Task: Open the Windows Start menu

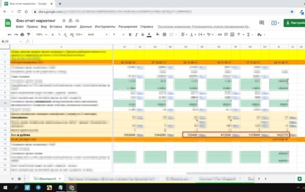Action: pyautogui.click(x=5, y=187)
